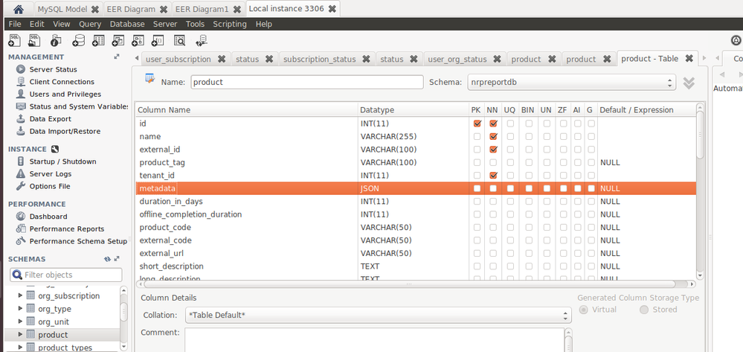Click the Data Export icon
This screenshot has width=743, height=352.
click(20, 118)
